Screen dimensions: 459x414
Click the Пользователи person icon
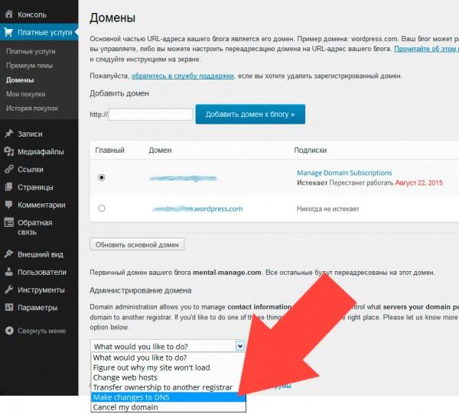tap(9, 272)
